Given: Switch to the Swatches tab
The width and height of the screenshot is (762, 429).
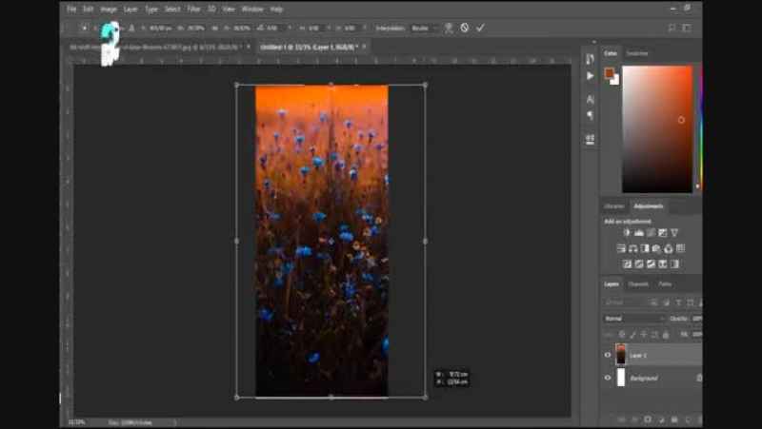Looking at the screenshot, I should (637, 53).
